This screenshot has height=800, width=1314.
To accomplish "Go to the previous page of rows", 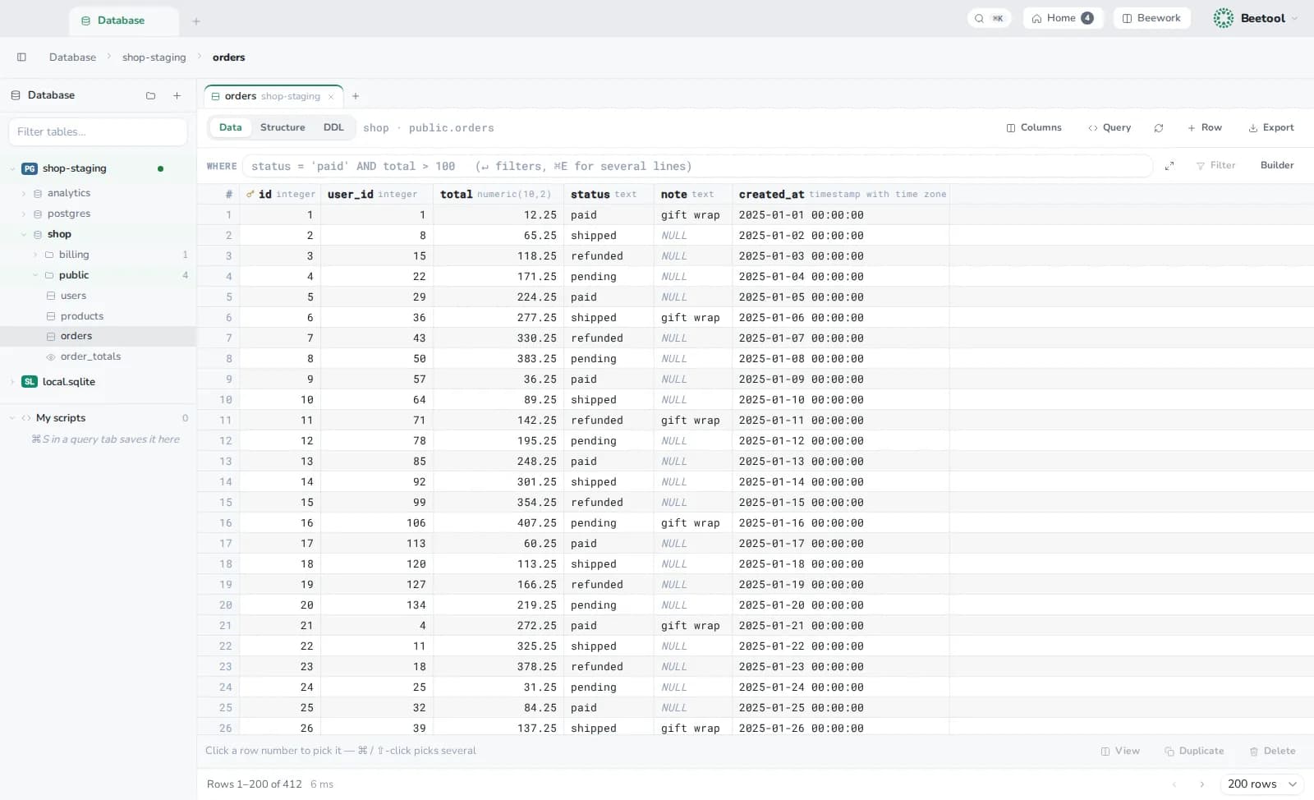I will (1174, 784).
